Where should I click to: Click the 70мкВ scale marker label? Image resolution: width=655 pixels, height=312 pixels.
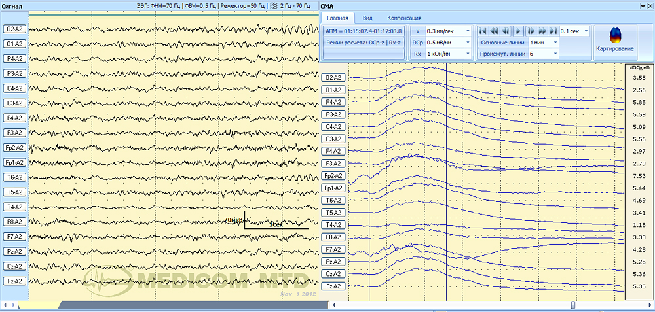(234, 219)
